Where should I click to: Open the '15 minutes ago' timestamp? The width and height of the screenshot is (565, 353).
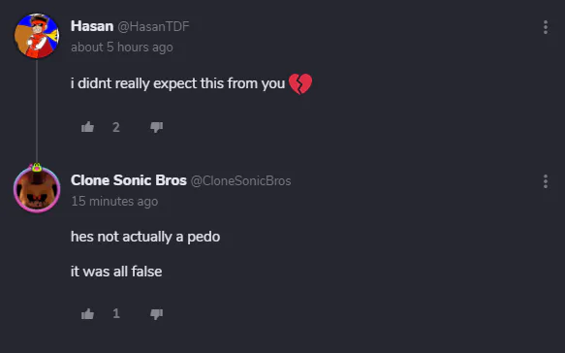(x=114, y=201)
